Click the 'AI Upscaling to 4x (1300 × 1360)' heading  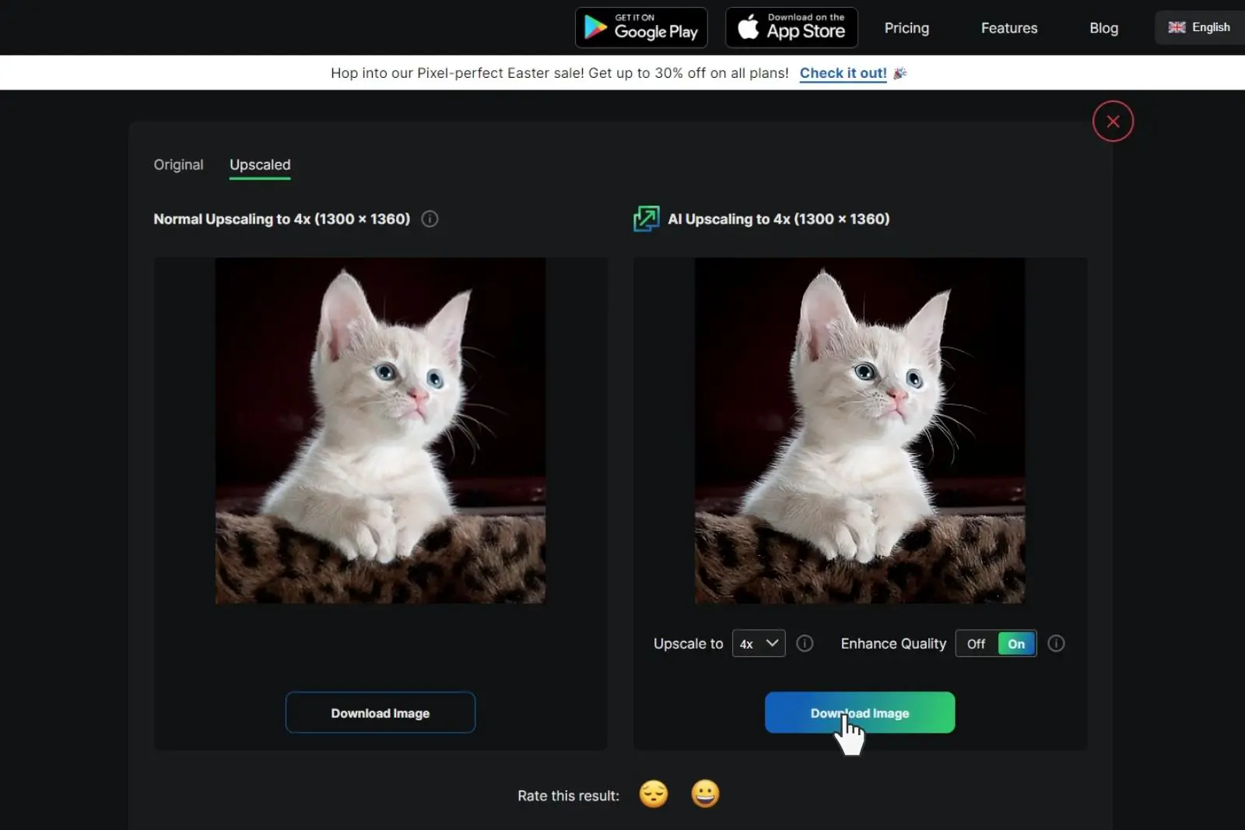click(779, 219)
